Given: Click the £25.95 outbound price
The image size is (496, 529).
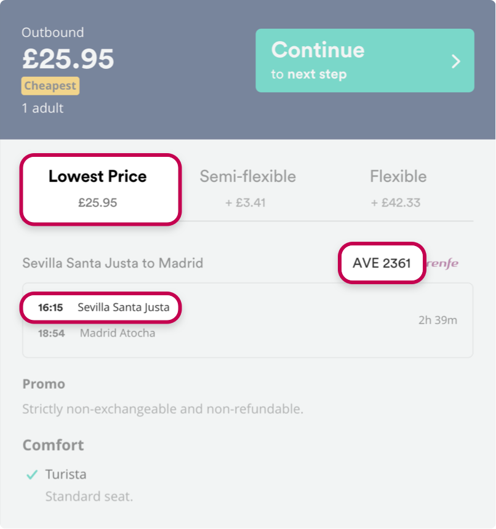Looking at the screenshot, I should click(x=68, y=58).
